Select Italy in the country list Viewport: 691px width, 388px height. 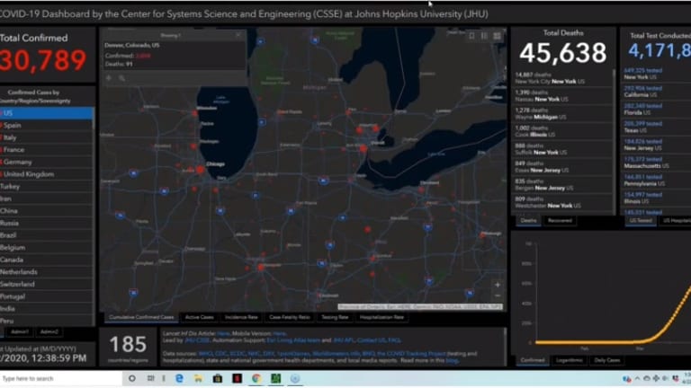(x=46, y=137)
